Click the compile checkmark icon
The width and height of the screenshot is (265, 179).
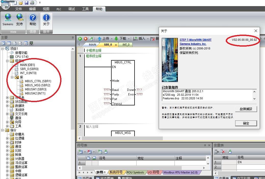pos(91,39)
